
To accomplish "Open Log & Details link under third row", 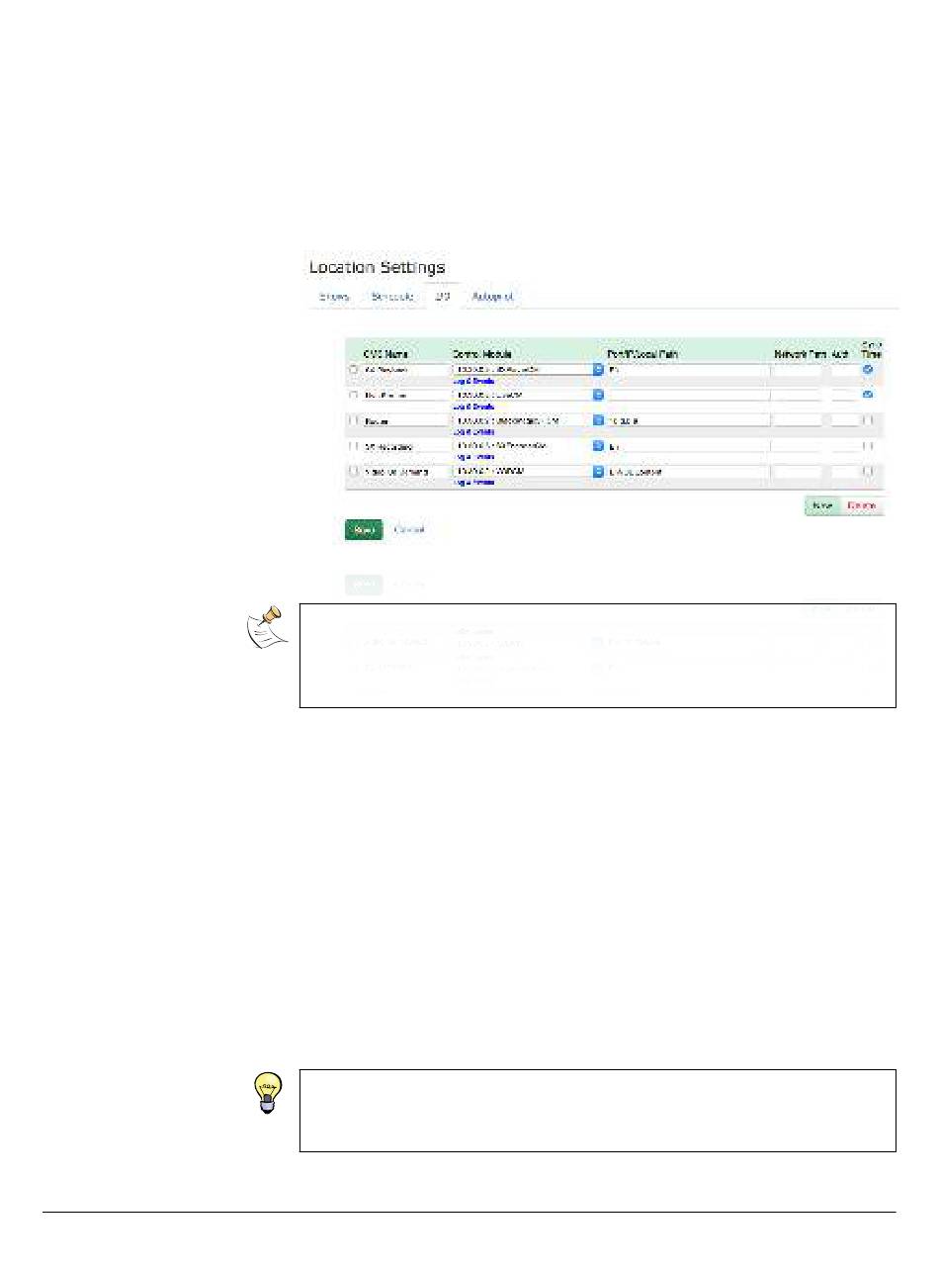I will click(x=473, y=432).
